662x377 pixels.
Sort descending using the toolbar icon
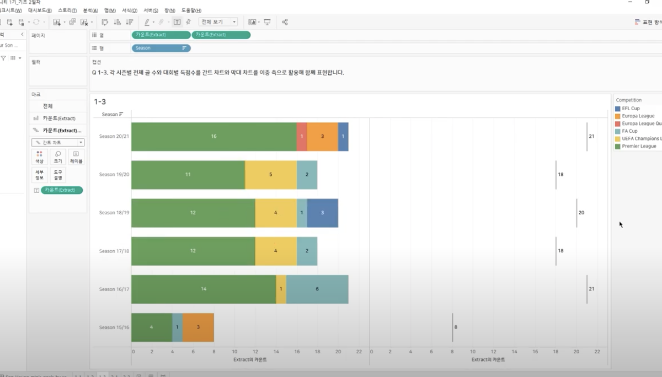tap(130, 22)
